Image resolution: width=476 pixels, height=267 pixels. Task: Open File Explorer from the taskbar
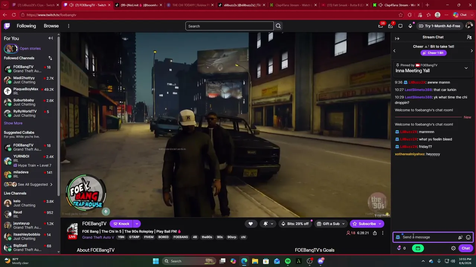click(255, 261)
